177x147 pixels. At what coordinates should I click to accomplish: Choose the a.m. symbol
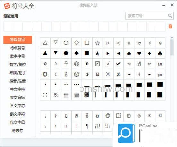[x=160, y=64]
